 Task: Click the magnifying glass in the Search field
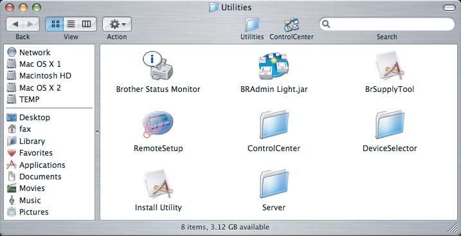point(326,24)
